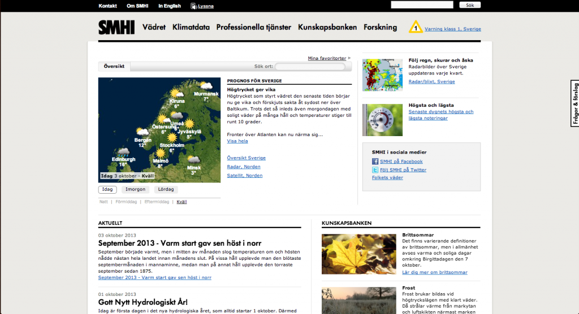This screenshot has width=579, height=314.
Task: Open the Folkets väder link
Action: pos(387,177)
